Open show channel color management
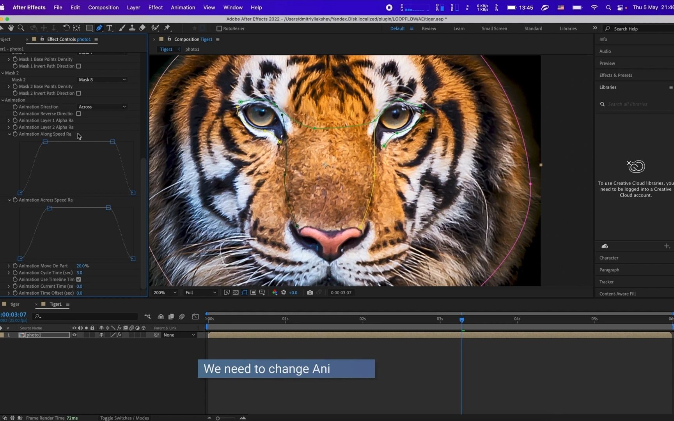Screen dimensions: 674x421 [x=275, y=292]
